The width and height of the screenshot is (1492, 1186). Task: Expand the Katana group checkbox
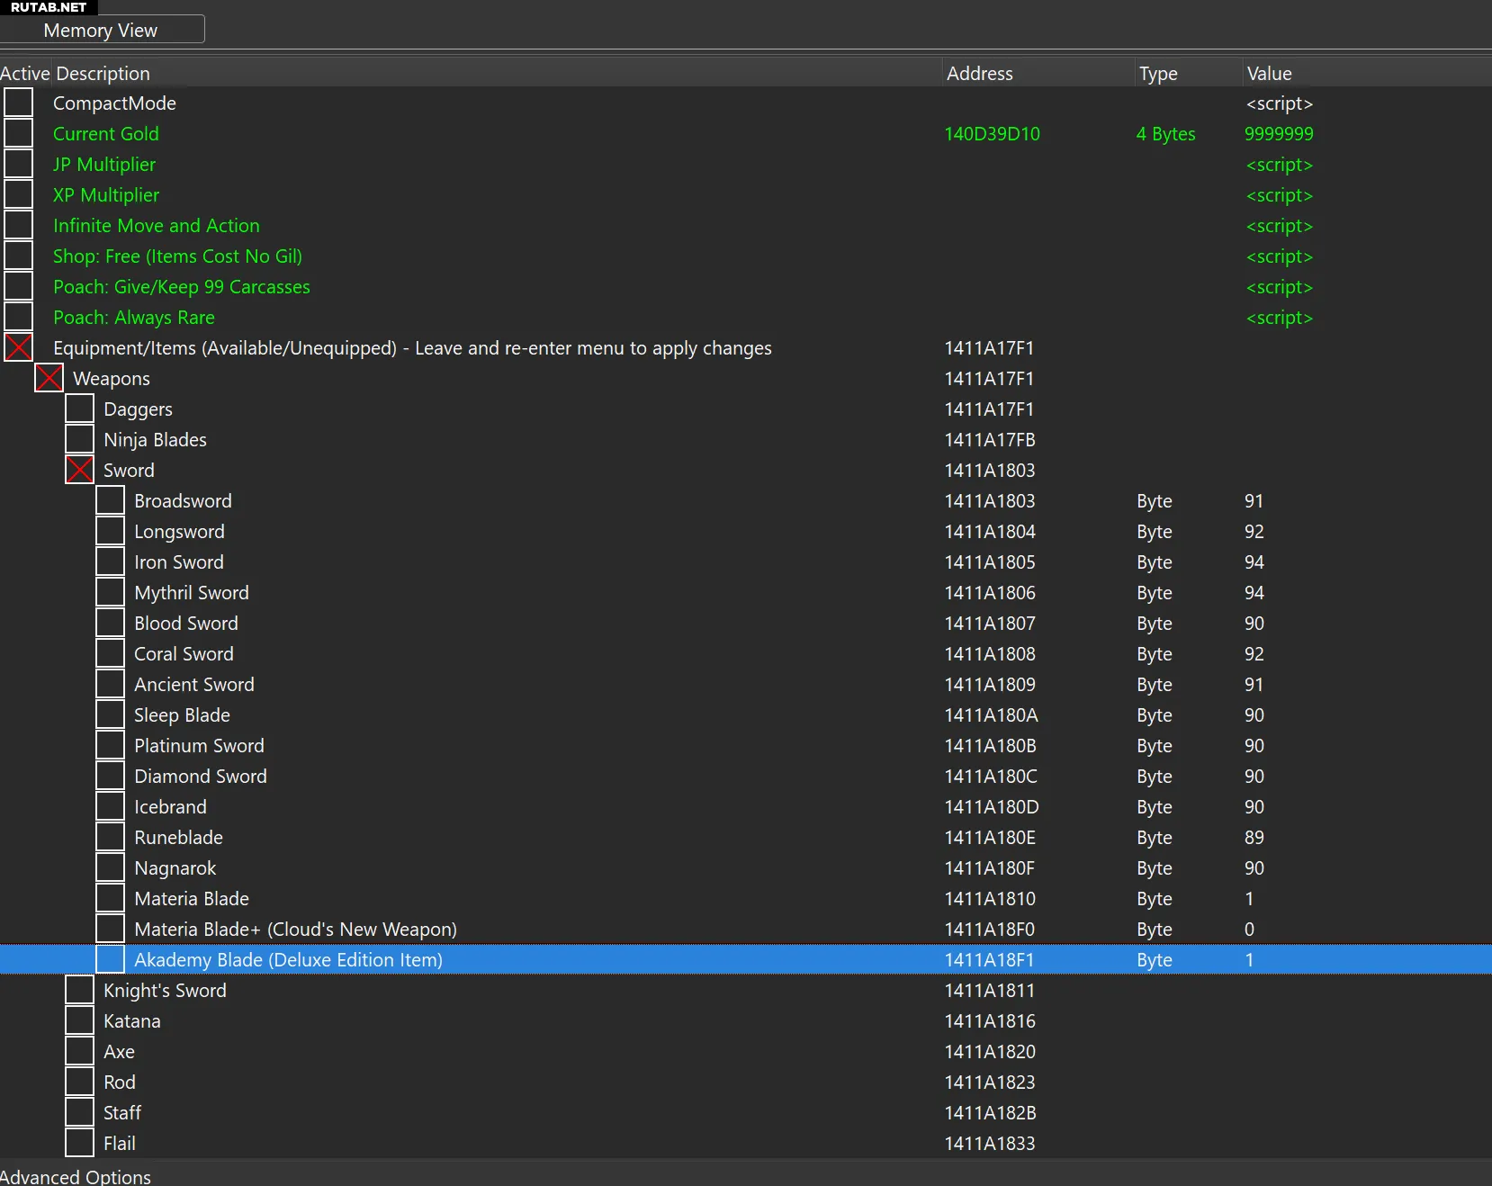pos(80,1020)
